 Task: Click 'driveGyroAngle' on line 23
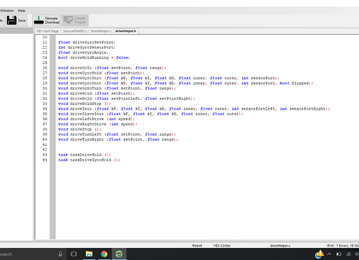pos(89,53)
